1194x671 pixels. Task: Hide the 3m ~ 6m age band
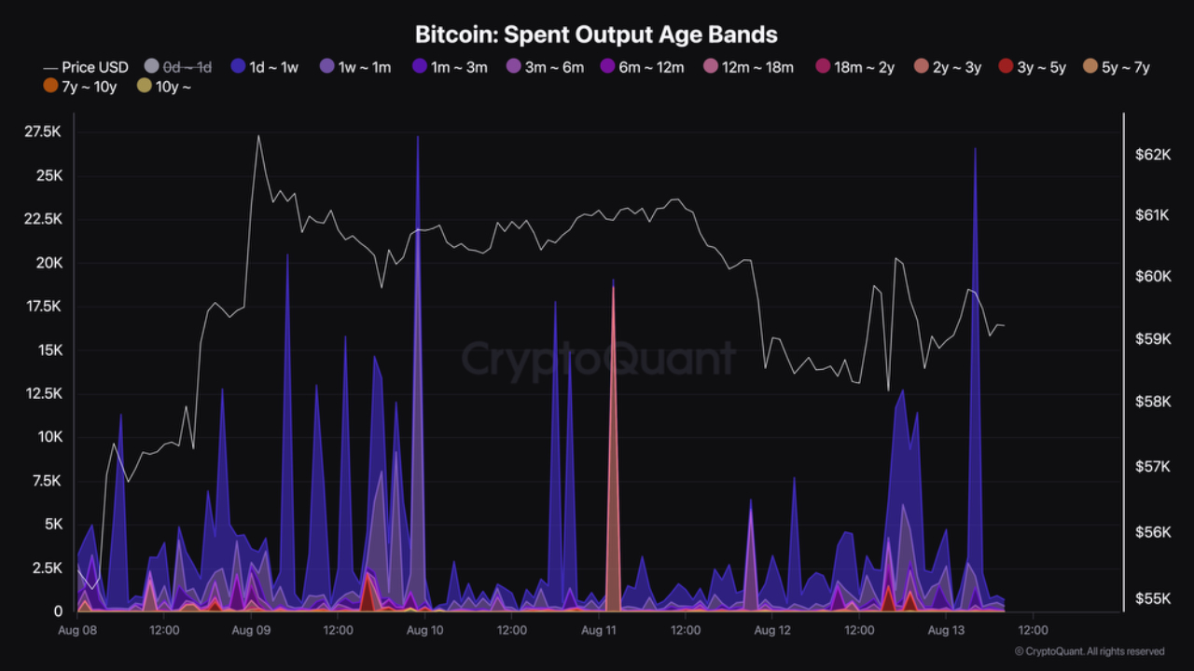point(544,67)
